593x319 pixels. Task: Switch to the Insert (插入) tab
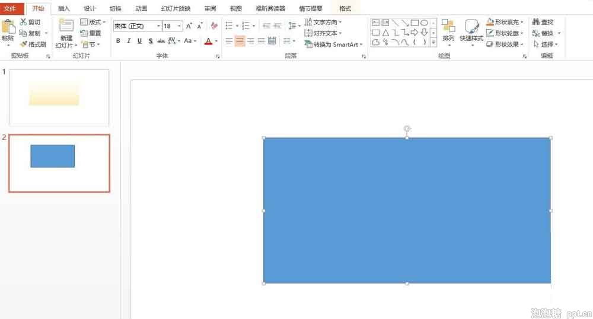click(x=64, y=9)
